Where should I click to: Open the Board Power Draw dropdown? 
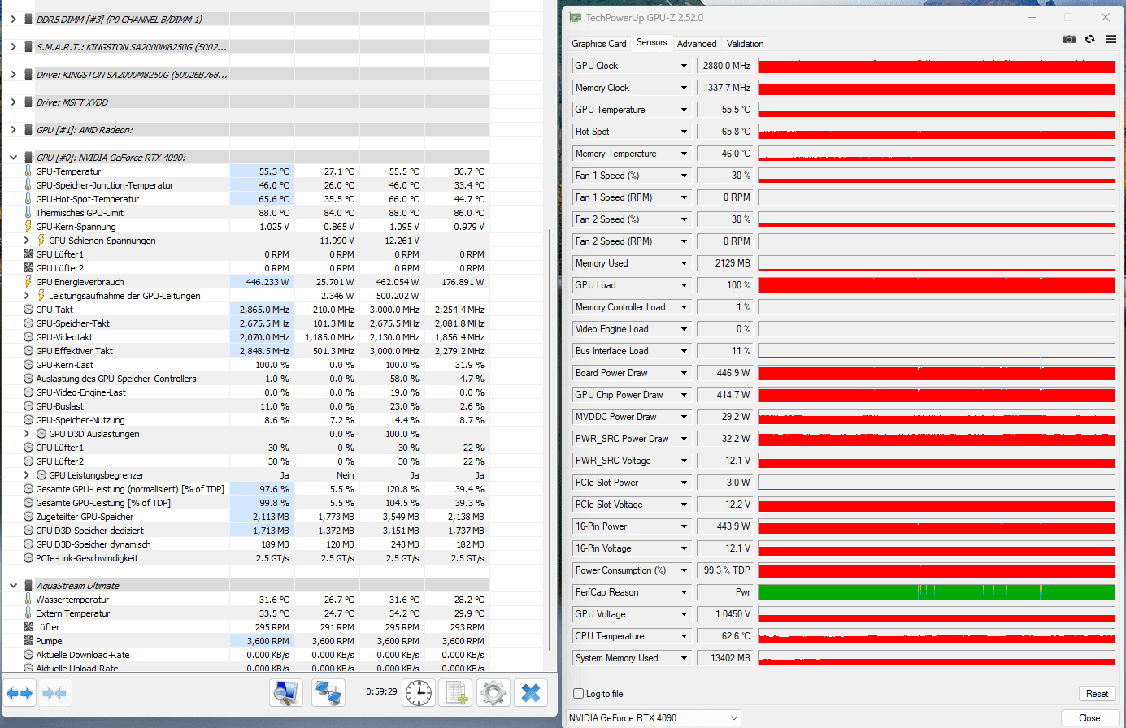[684, 373]
